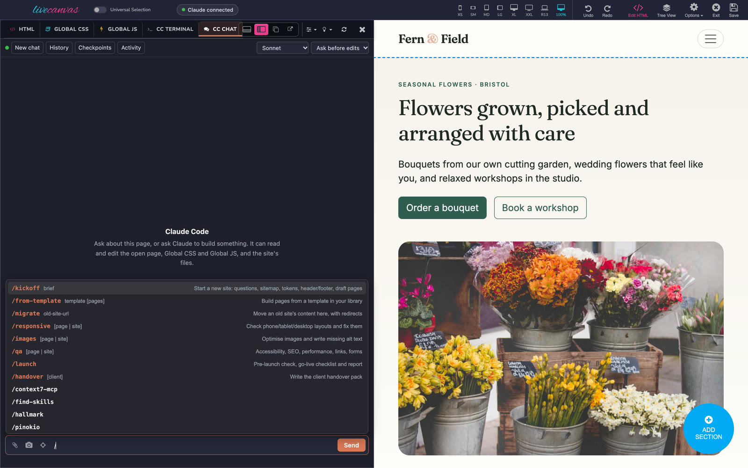Open the Options dropdown menu

pyautogui.click(x=694, y=10)
